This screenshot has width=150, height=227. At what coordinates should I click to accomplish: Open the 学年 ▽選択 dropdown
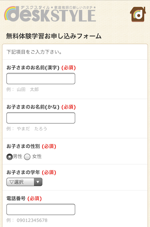24,182
